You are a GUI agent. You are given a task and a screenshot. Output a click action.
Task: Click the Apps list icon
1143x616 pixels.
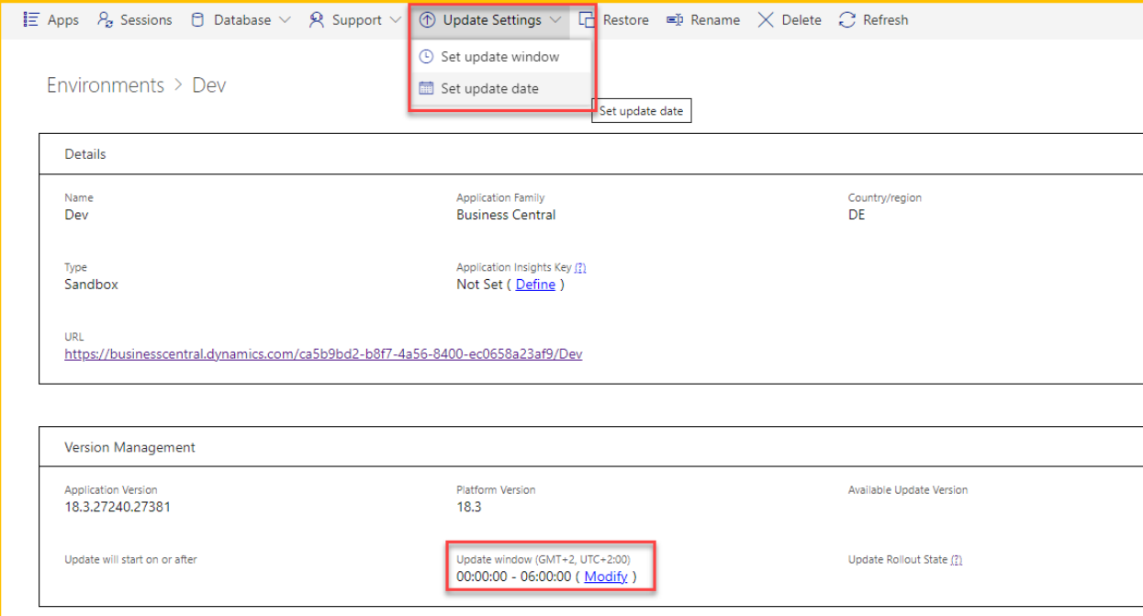[x=31, y=19]
